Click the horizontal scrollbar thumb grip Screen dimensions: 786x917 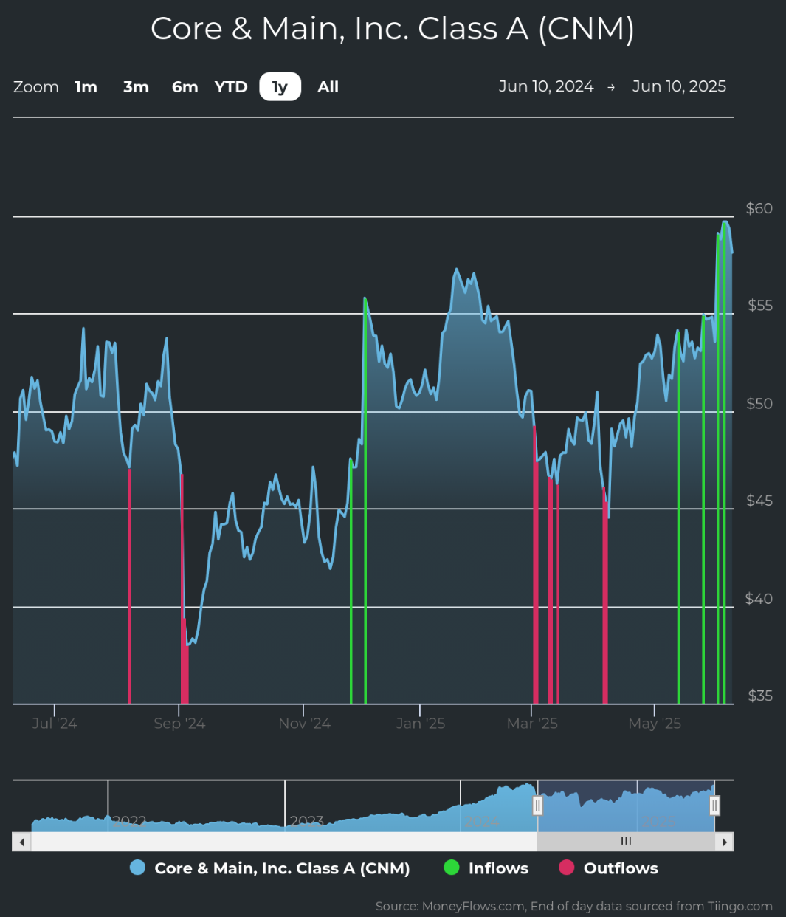point(626,842)
